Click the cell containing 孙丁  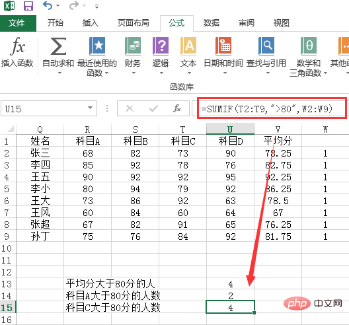40,236
